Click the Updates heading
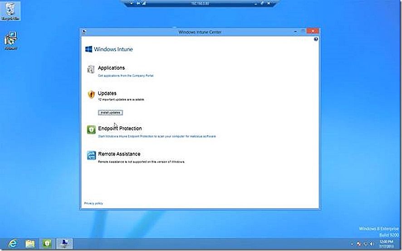The width and height of the screenshot is (402, 251). coord(107,93)
